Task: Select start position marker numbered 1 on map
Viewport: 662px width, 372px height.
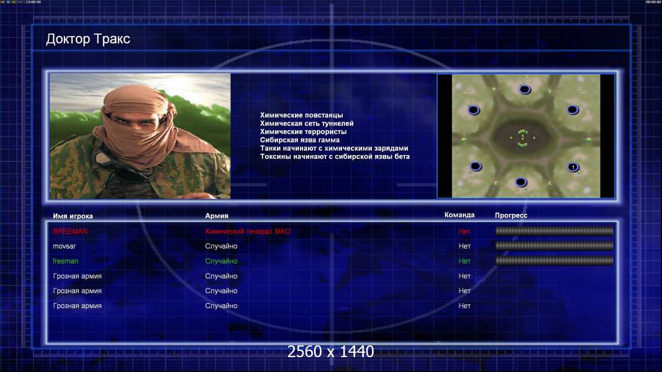Action: (573, 167)
